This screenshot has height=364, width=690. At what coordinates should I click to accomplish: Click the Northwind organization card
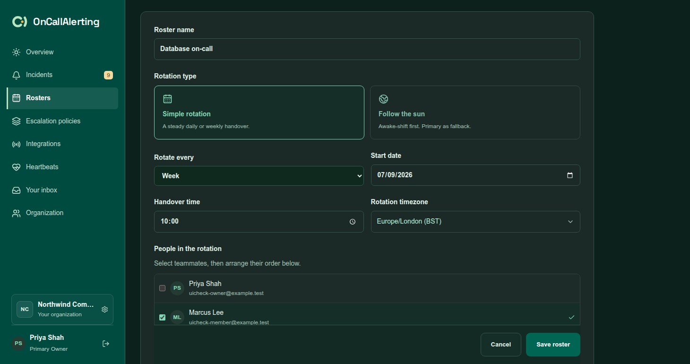coord(62,309)
